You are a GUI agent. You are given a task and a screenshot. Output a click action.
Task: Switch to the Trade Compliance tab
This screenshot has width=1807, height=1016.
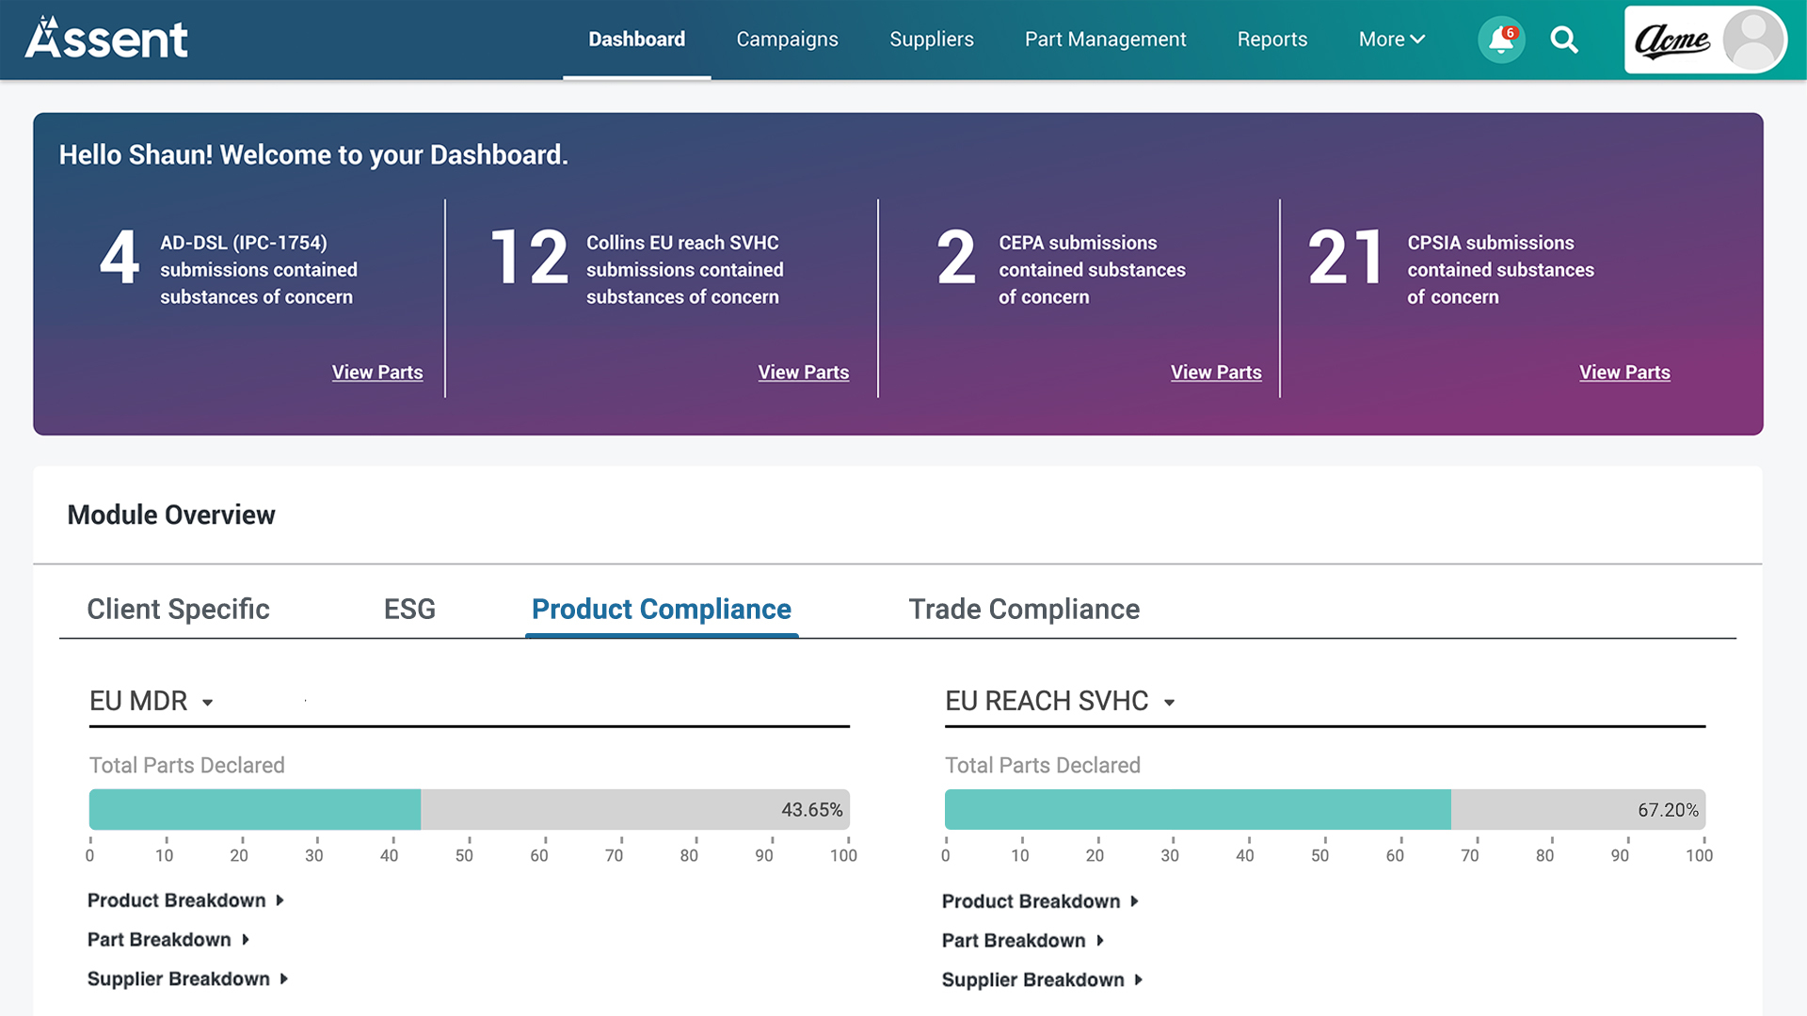[1024, 610]
